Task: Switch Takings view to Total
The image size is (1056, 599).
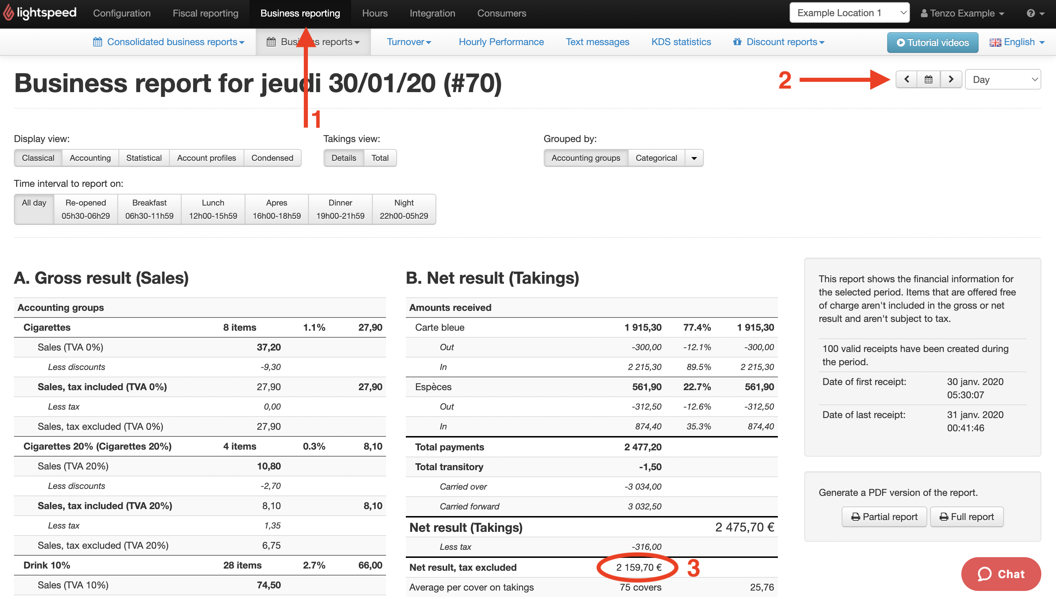Action: click(380, 157)
